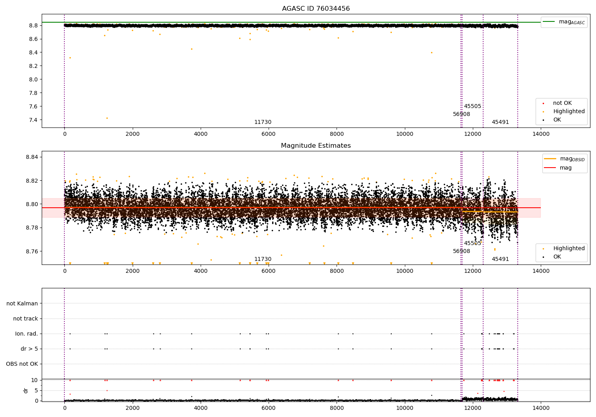Select the red 'mag' legend entry

558,168
